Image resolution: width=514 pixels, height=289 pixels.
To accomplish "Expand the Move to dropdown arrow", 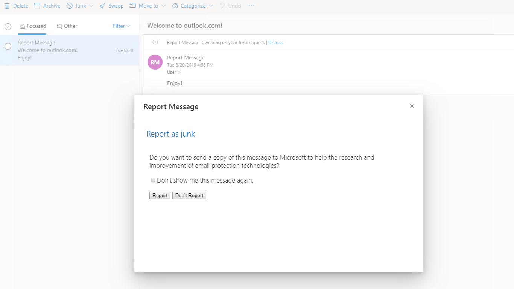I will (x=163, y=6).
